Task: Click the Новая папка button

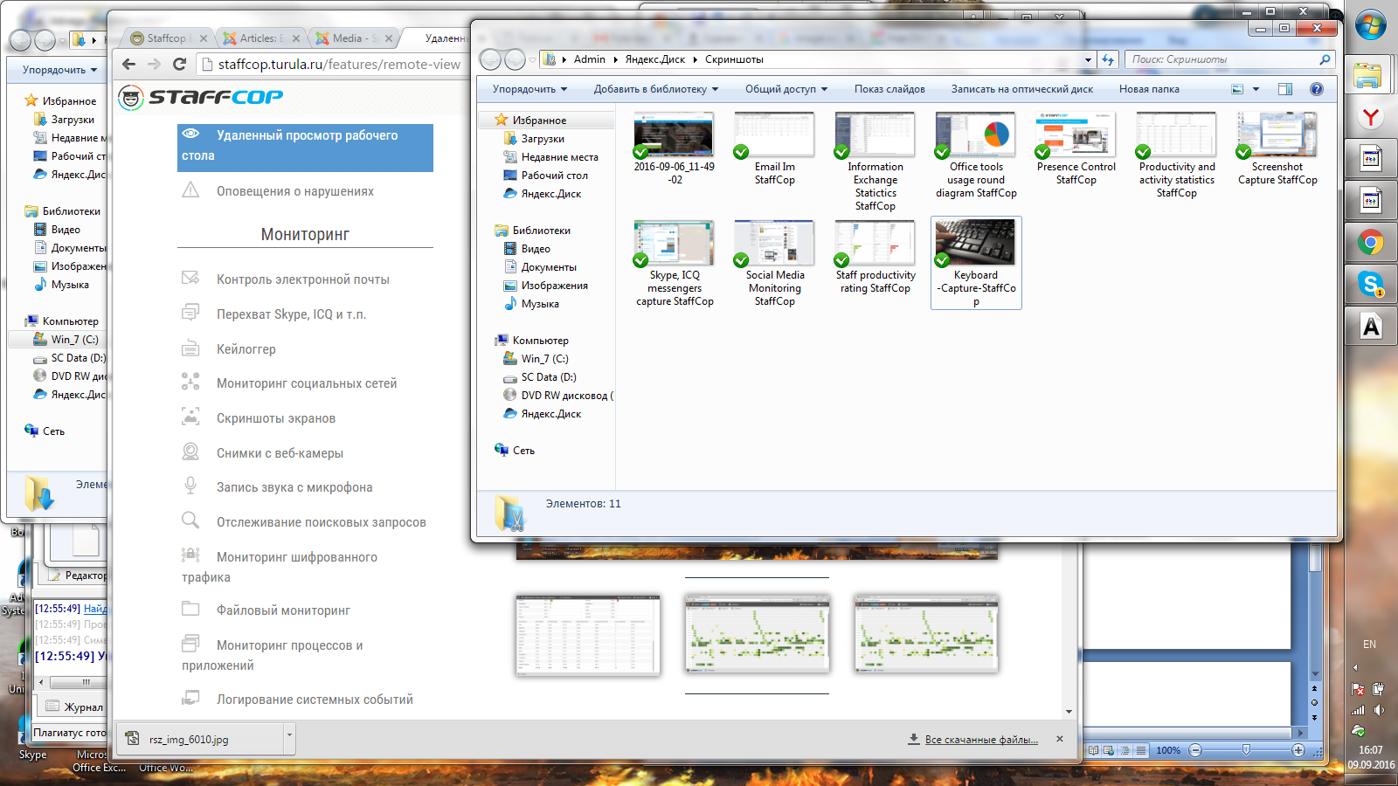Action: pos(1149,89)
